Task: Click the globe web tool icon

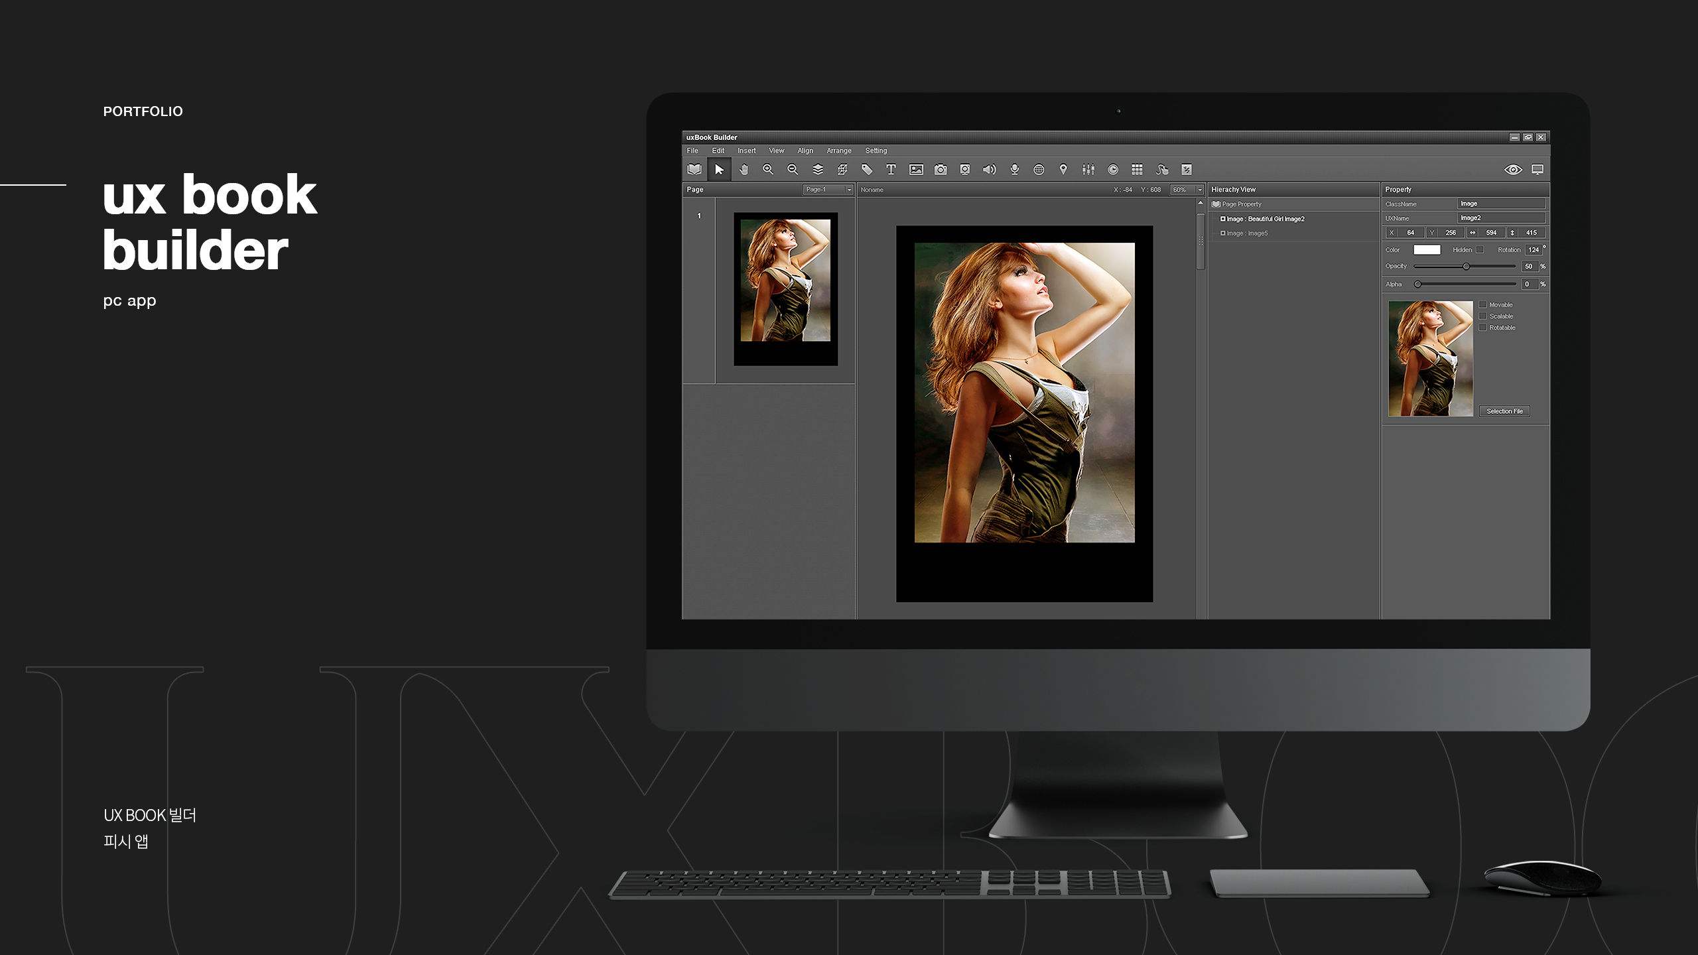Action: (x=1039, y=170)
